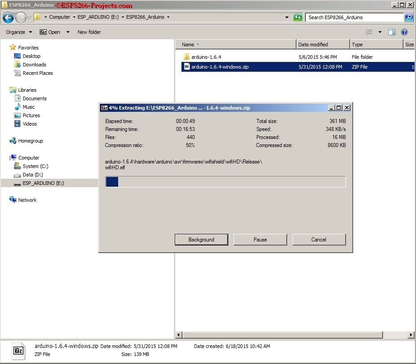This screenshot has height=364, width=416.
Task: Click the Remaining time value 00:16:53
Action: (185, 129)
